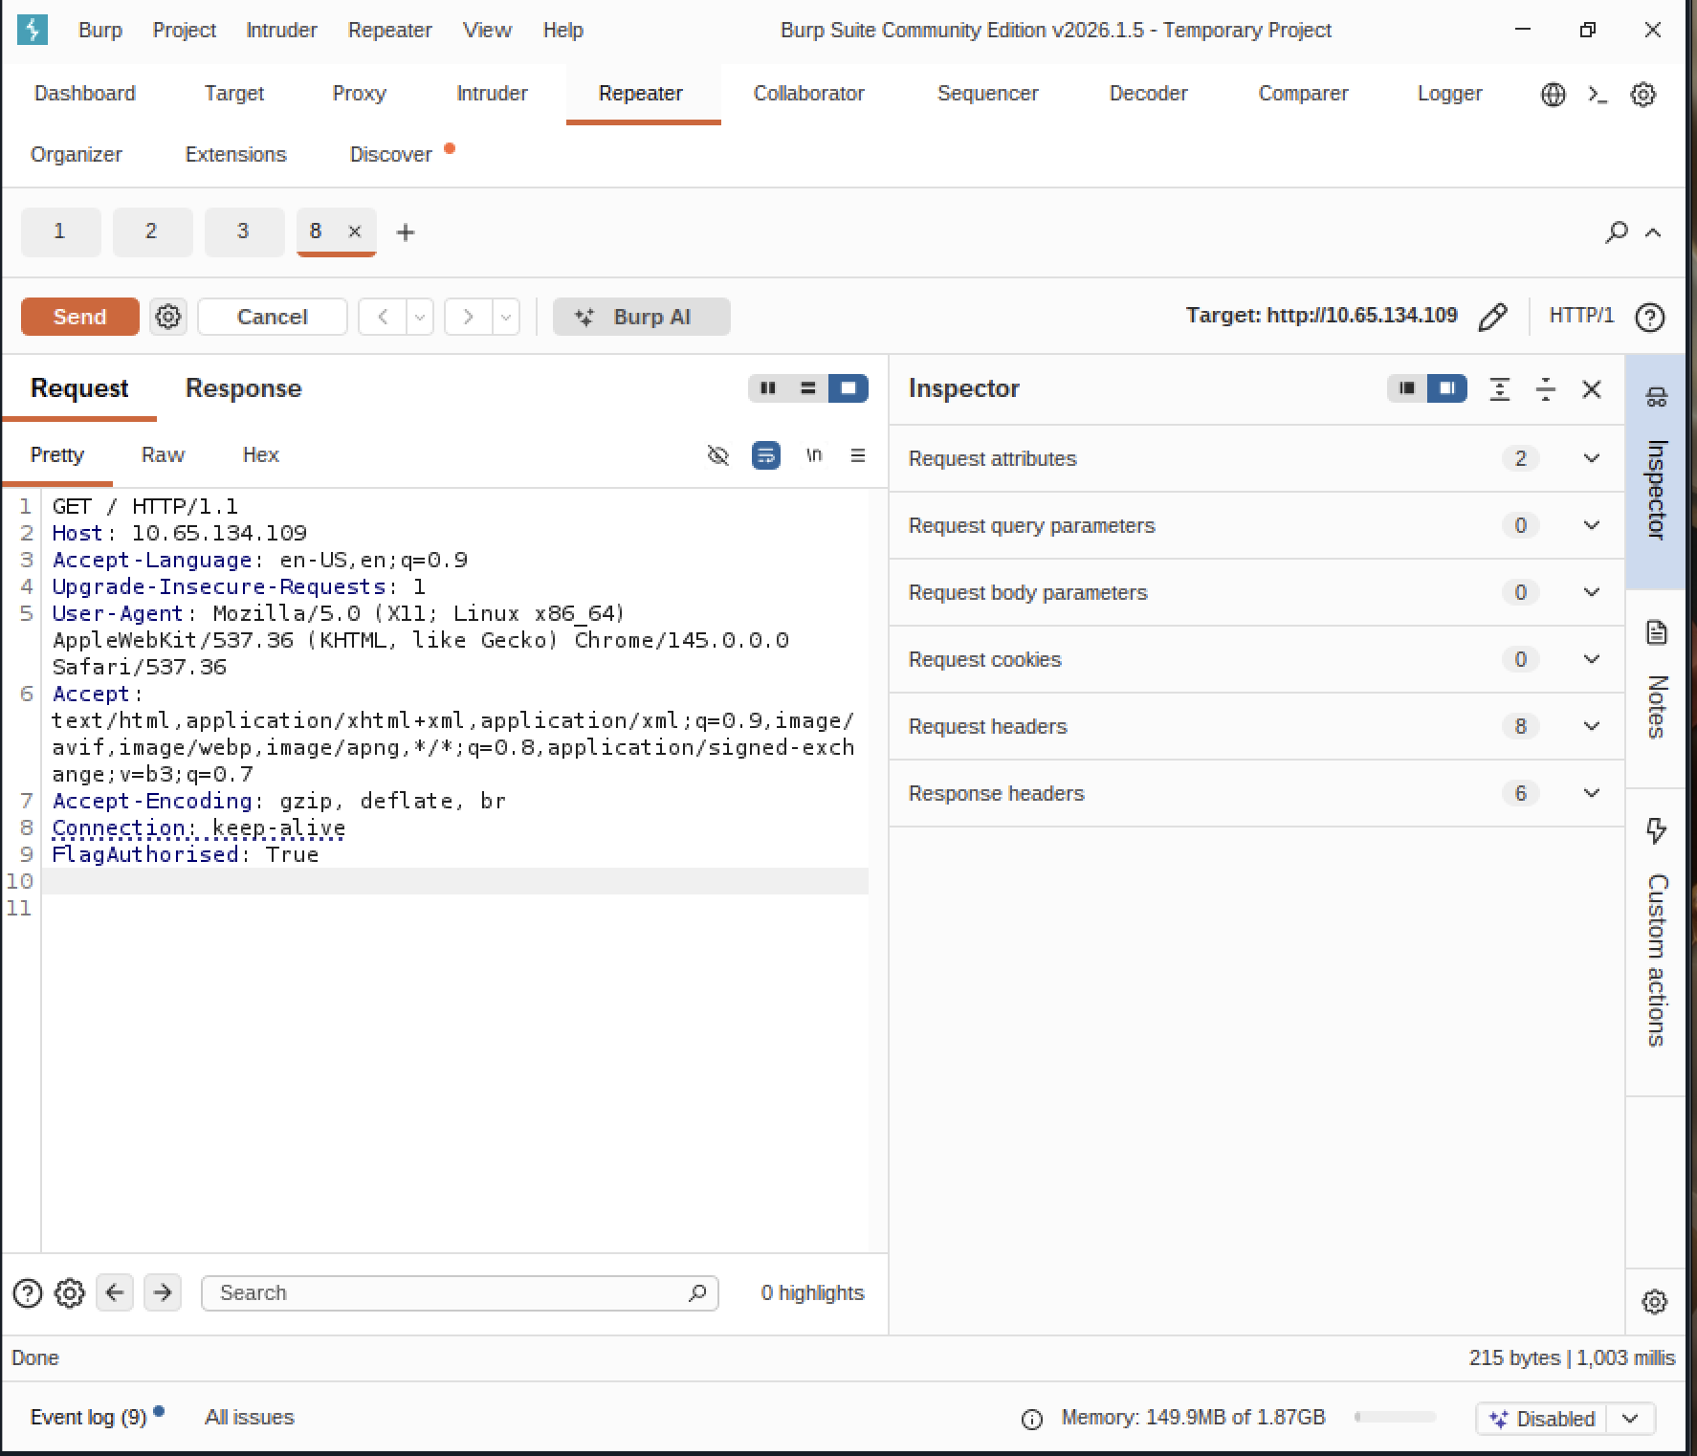Open search settings gear icon
Image resolution: width=1697 pixels, height=1456 pixels.
pyautogui.click(x=70, y=1293)
